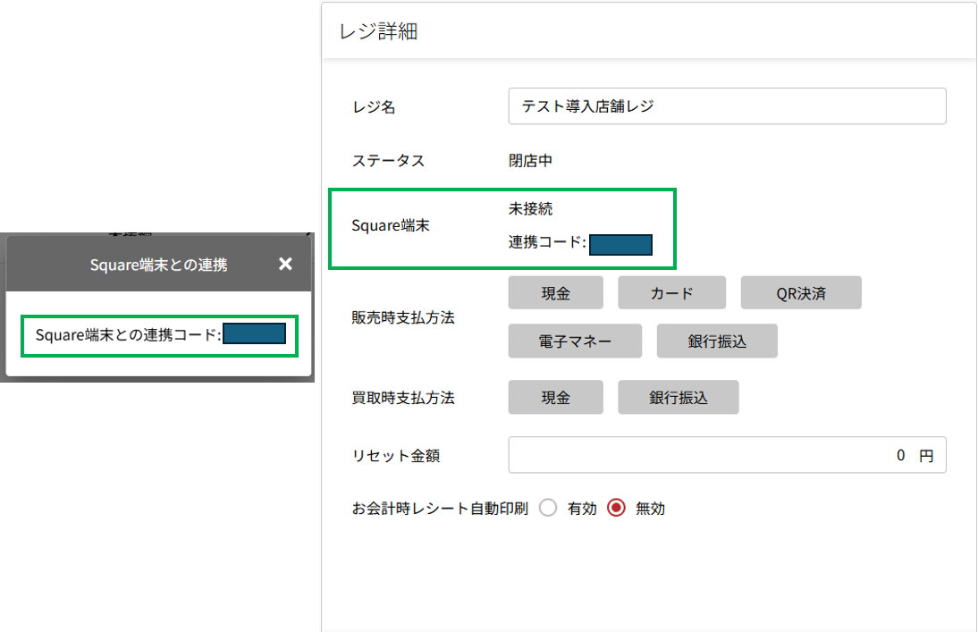Click the レジ名 text field
The image size is (978, 632).
(726, 105)
